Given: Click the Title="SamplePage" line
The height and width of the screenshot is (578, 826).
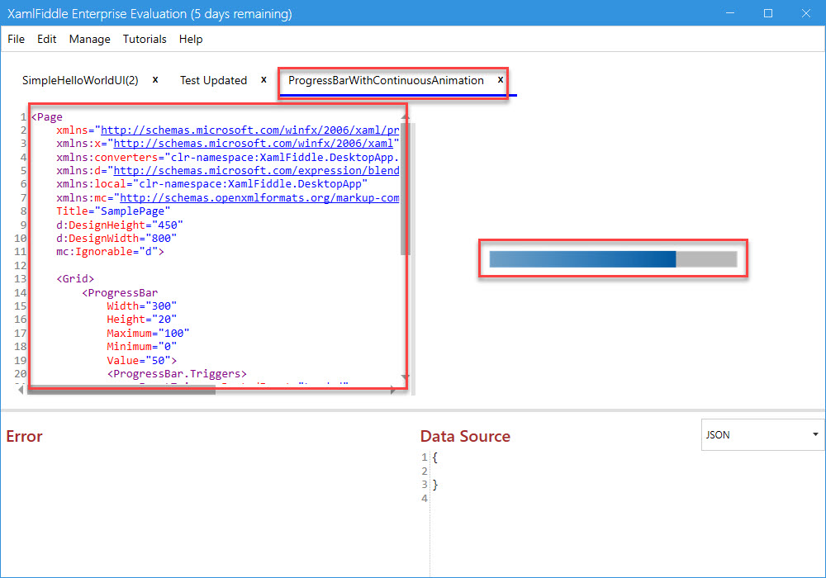Looking at the screenshot, I should pos(113,211).
